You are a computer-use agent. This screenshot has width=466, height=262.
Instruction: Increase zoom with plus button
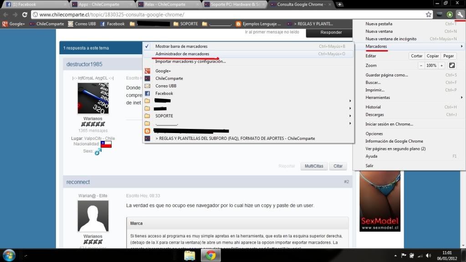[442, 66]
